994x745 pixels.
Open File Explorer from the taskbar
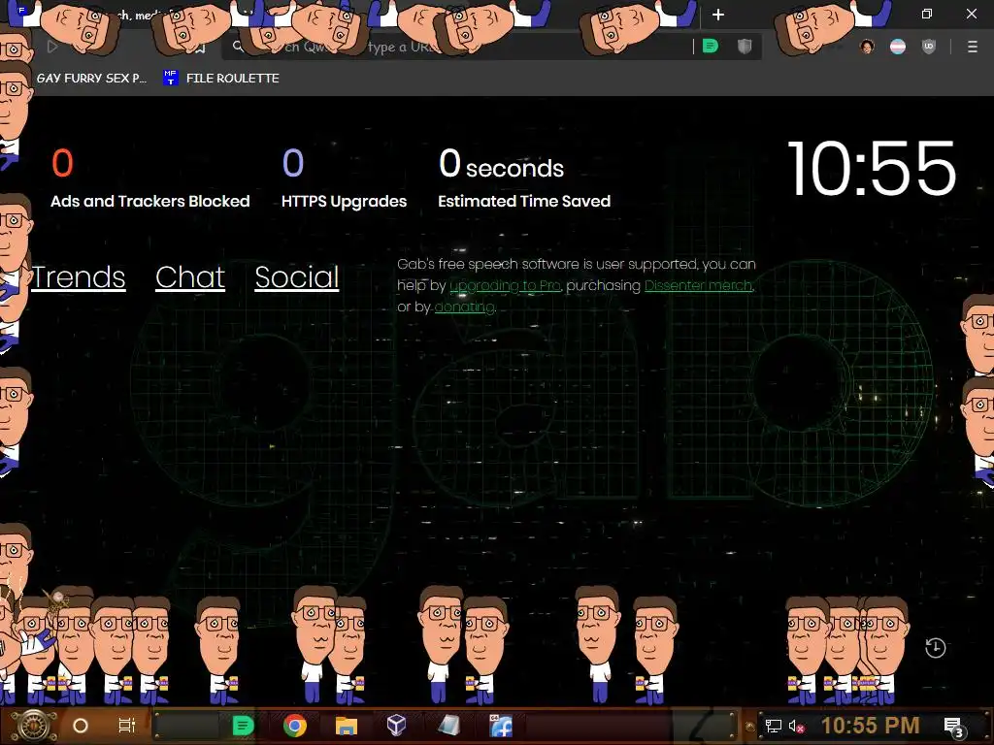tap(347, 726)
